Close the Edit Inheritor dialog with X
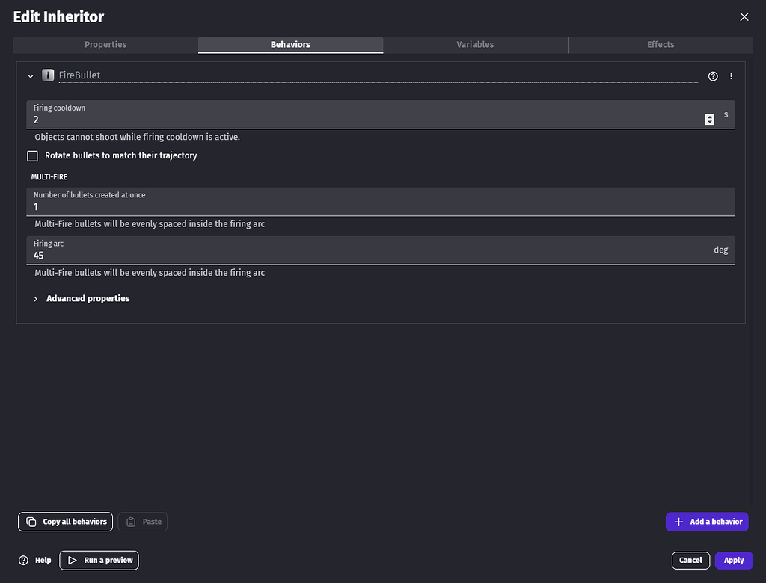 pyautogui.click(x=744, y=17)
